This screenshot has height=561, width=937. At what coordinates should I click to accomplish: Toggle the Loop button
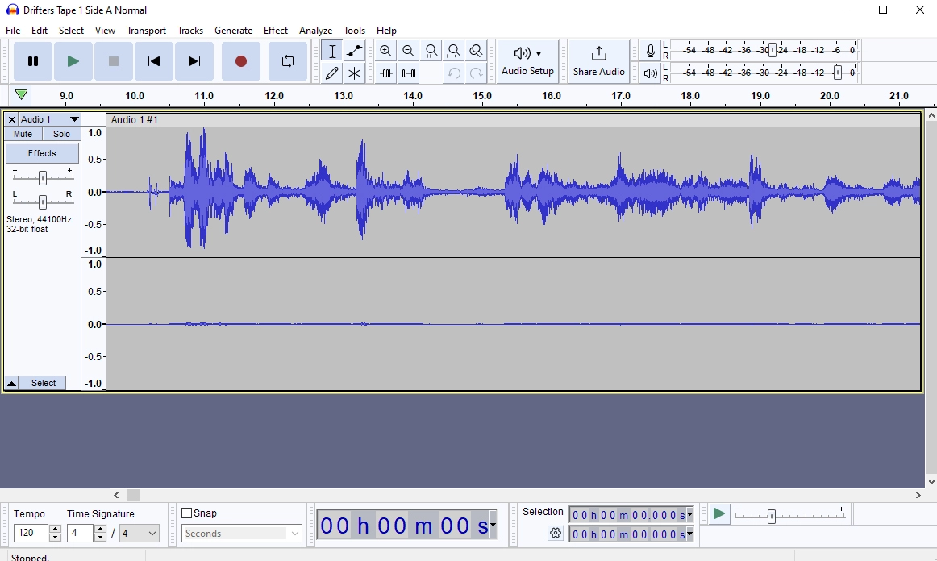(287, 61)
